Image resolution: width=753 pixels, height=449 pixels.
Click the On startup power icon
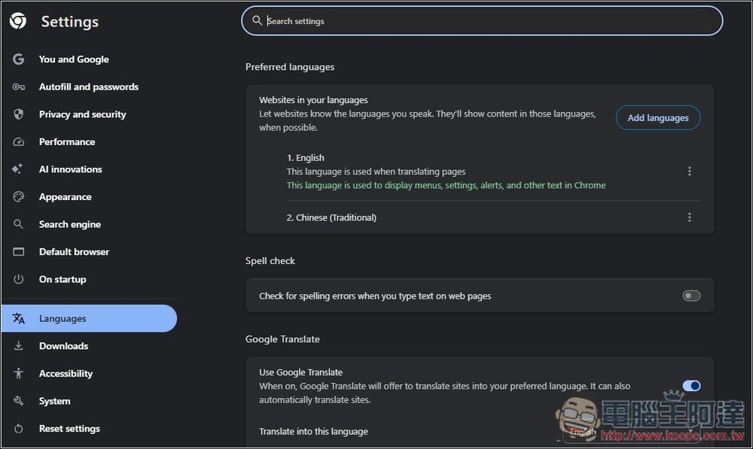coord(19,279)
